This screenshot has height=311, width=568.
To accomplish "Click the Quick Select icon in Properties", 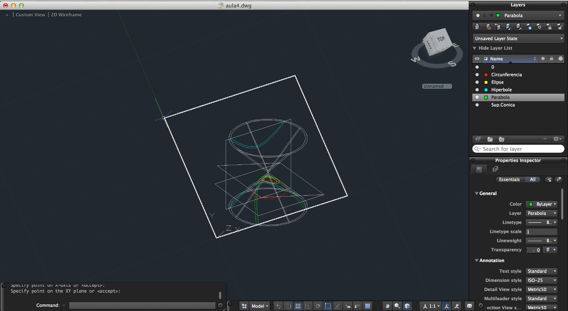I will pos(549,180).
